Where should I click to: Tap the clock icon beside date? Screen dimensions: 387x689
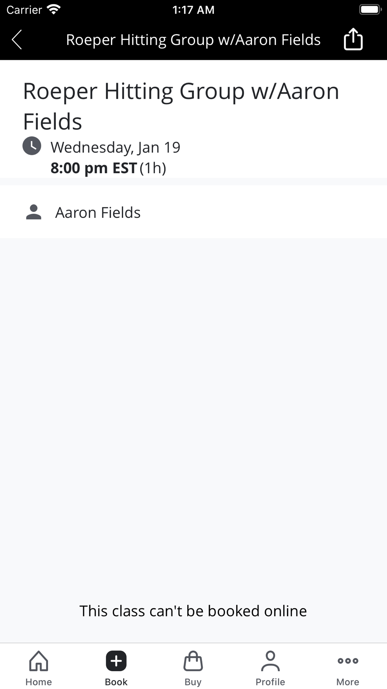(32, 146)
